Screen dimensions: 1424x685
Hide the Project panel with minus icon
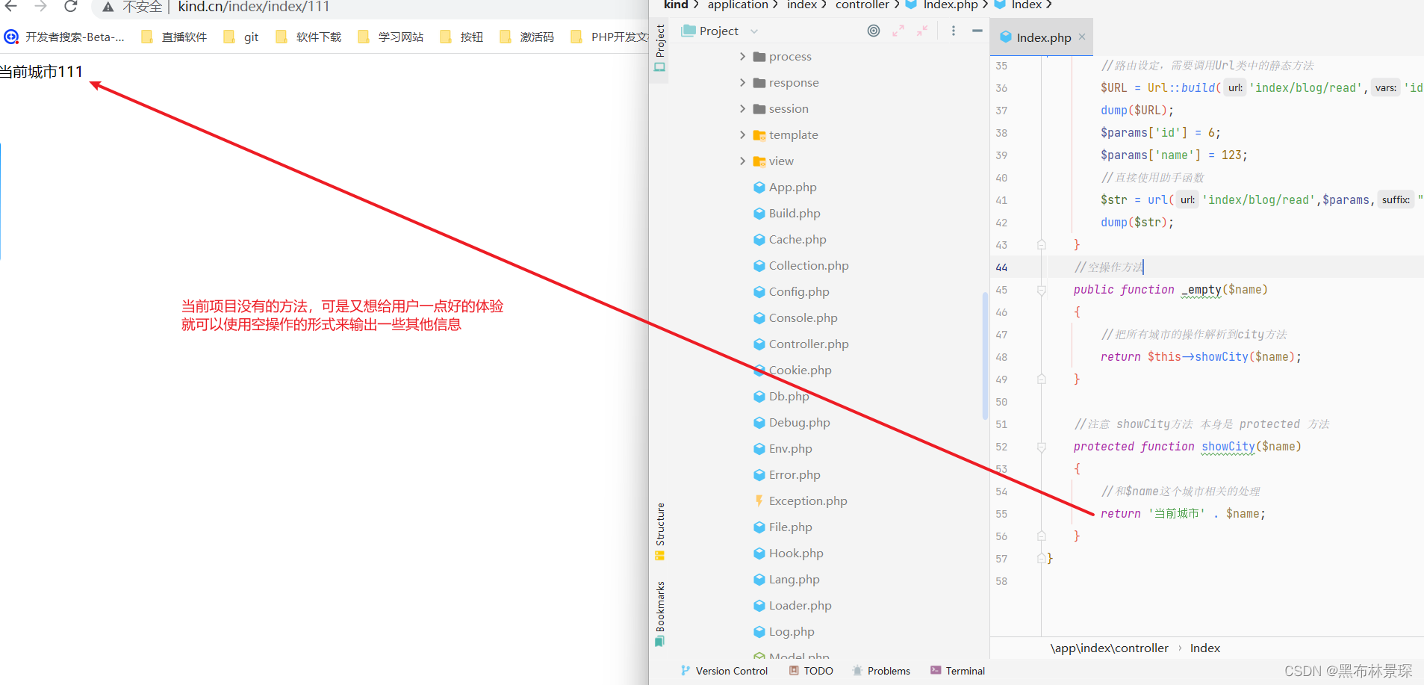pyautogui.click(x=977, y=31)
